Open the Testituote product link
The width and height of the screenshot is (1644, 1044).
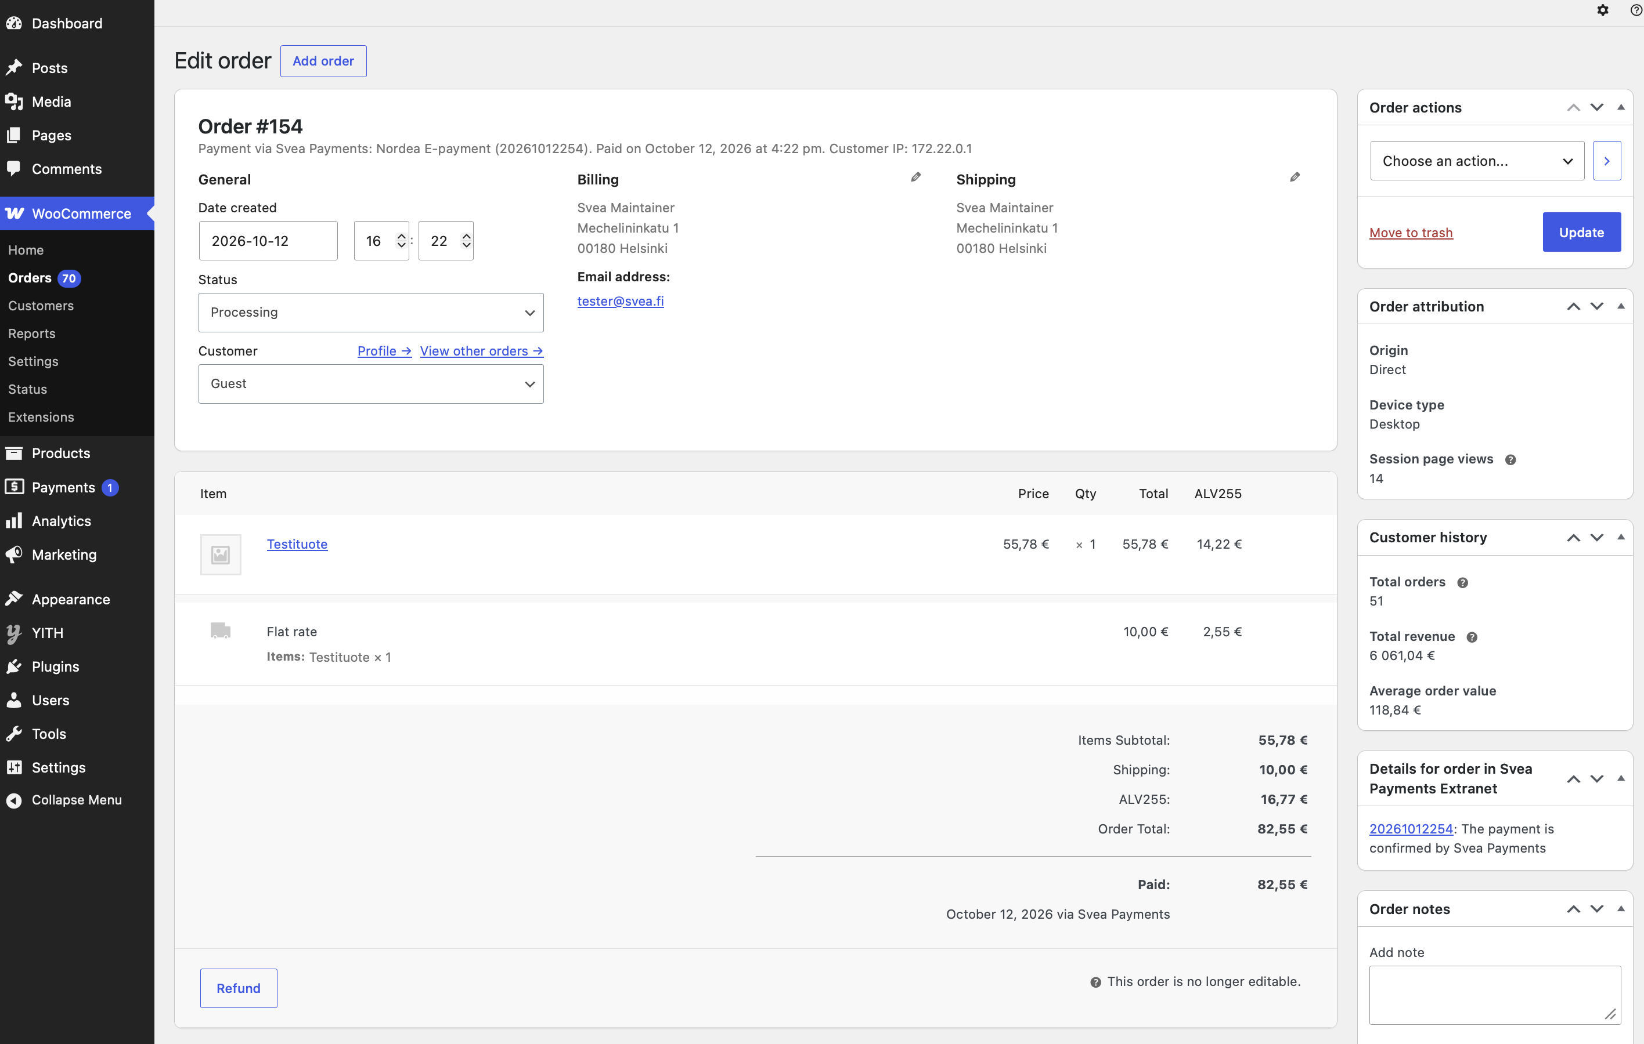click(297, 544)
